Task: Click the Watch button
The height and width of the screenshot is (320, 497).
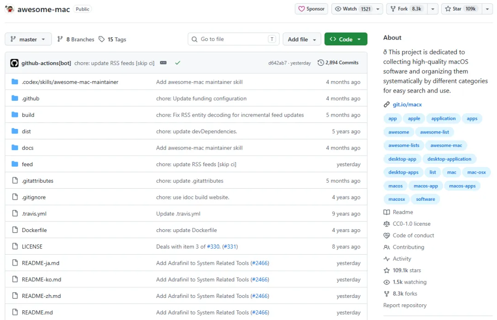Action: click(353, 9)
